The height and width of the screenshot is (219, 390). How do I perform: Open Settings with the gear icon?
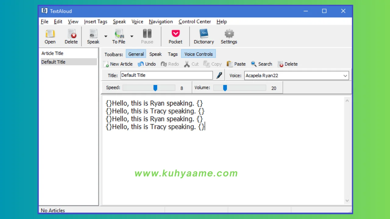[229, 37]
